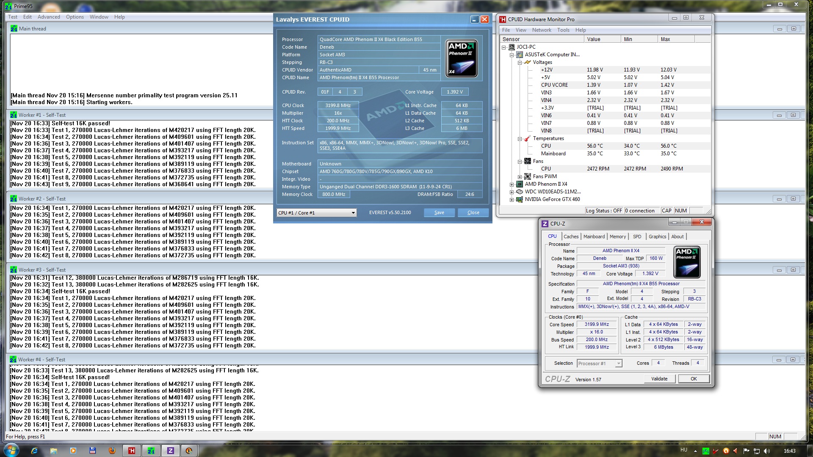Open the Processor #1 selection dropdown in CPU-Z

click(599, 363)
